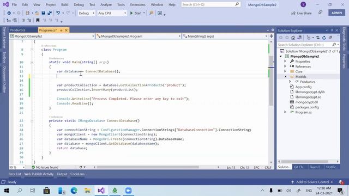
Task: Click the Undo arrow icon
Action: (58, 13)
